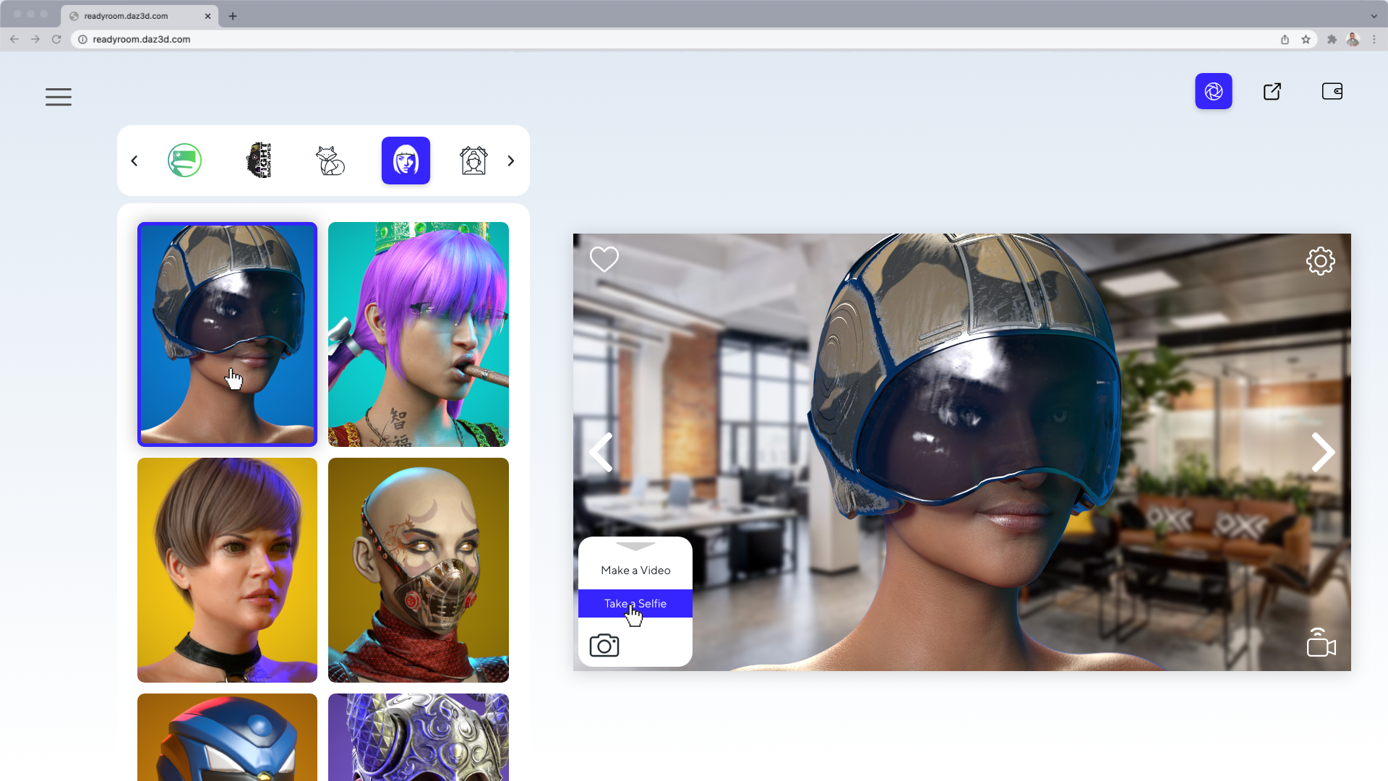Image resolution: width=1388 pixels, height=781 pixels.
Task: Click the camera icon in popup
Action: coord(604,645)
